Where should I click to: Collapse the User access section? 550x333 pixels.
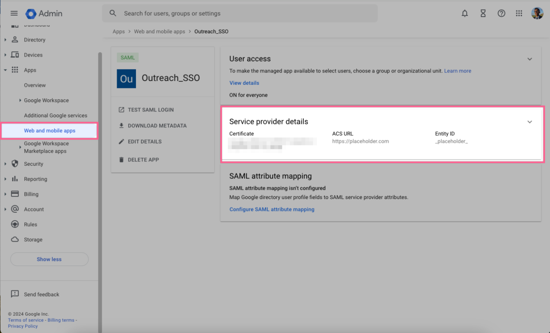click(x=529, y=59)
